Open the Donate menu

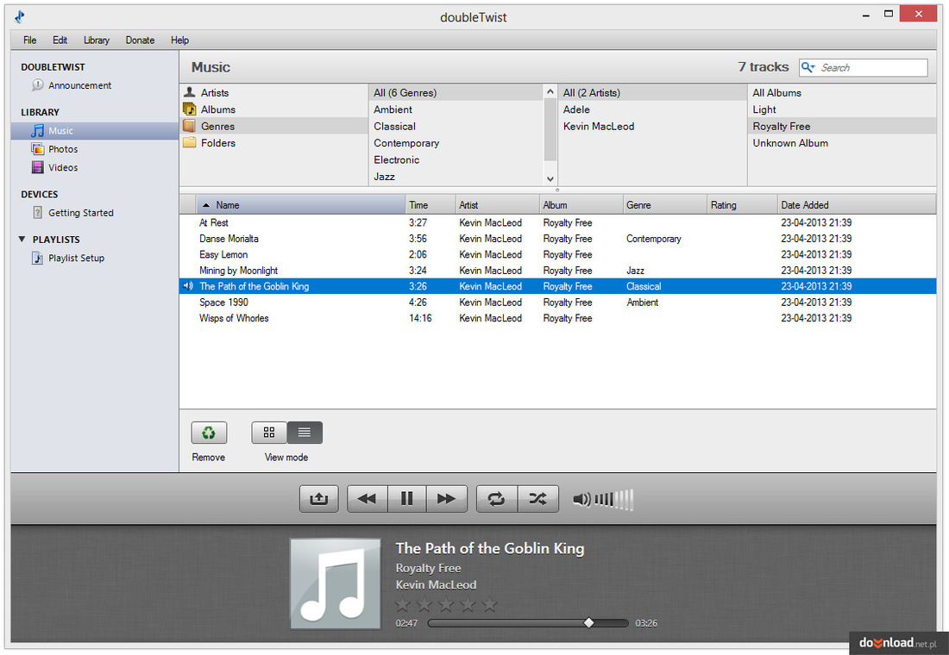140,40
